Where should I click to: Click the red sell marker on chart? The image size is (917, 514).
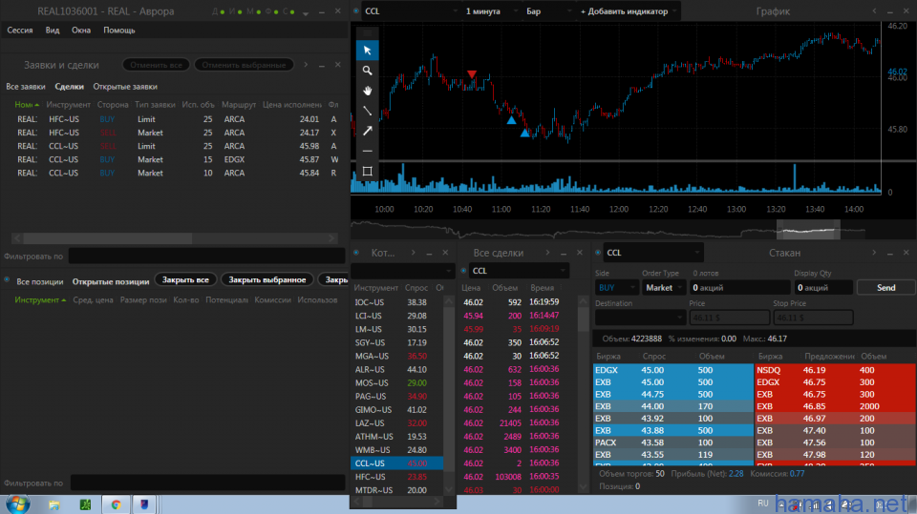click(472, 74)
